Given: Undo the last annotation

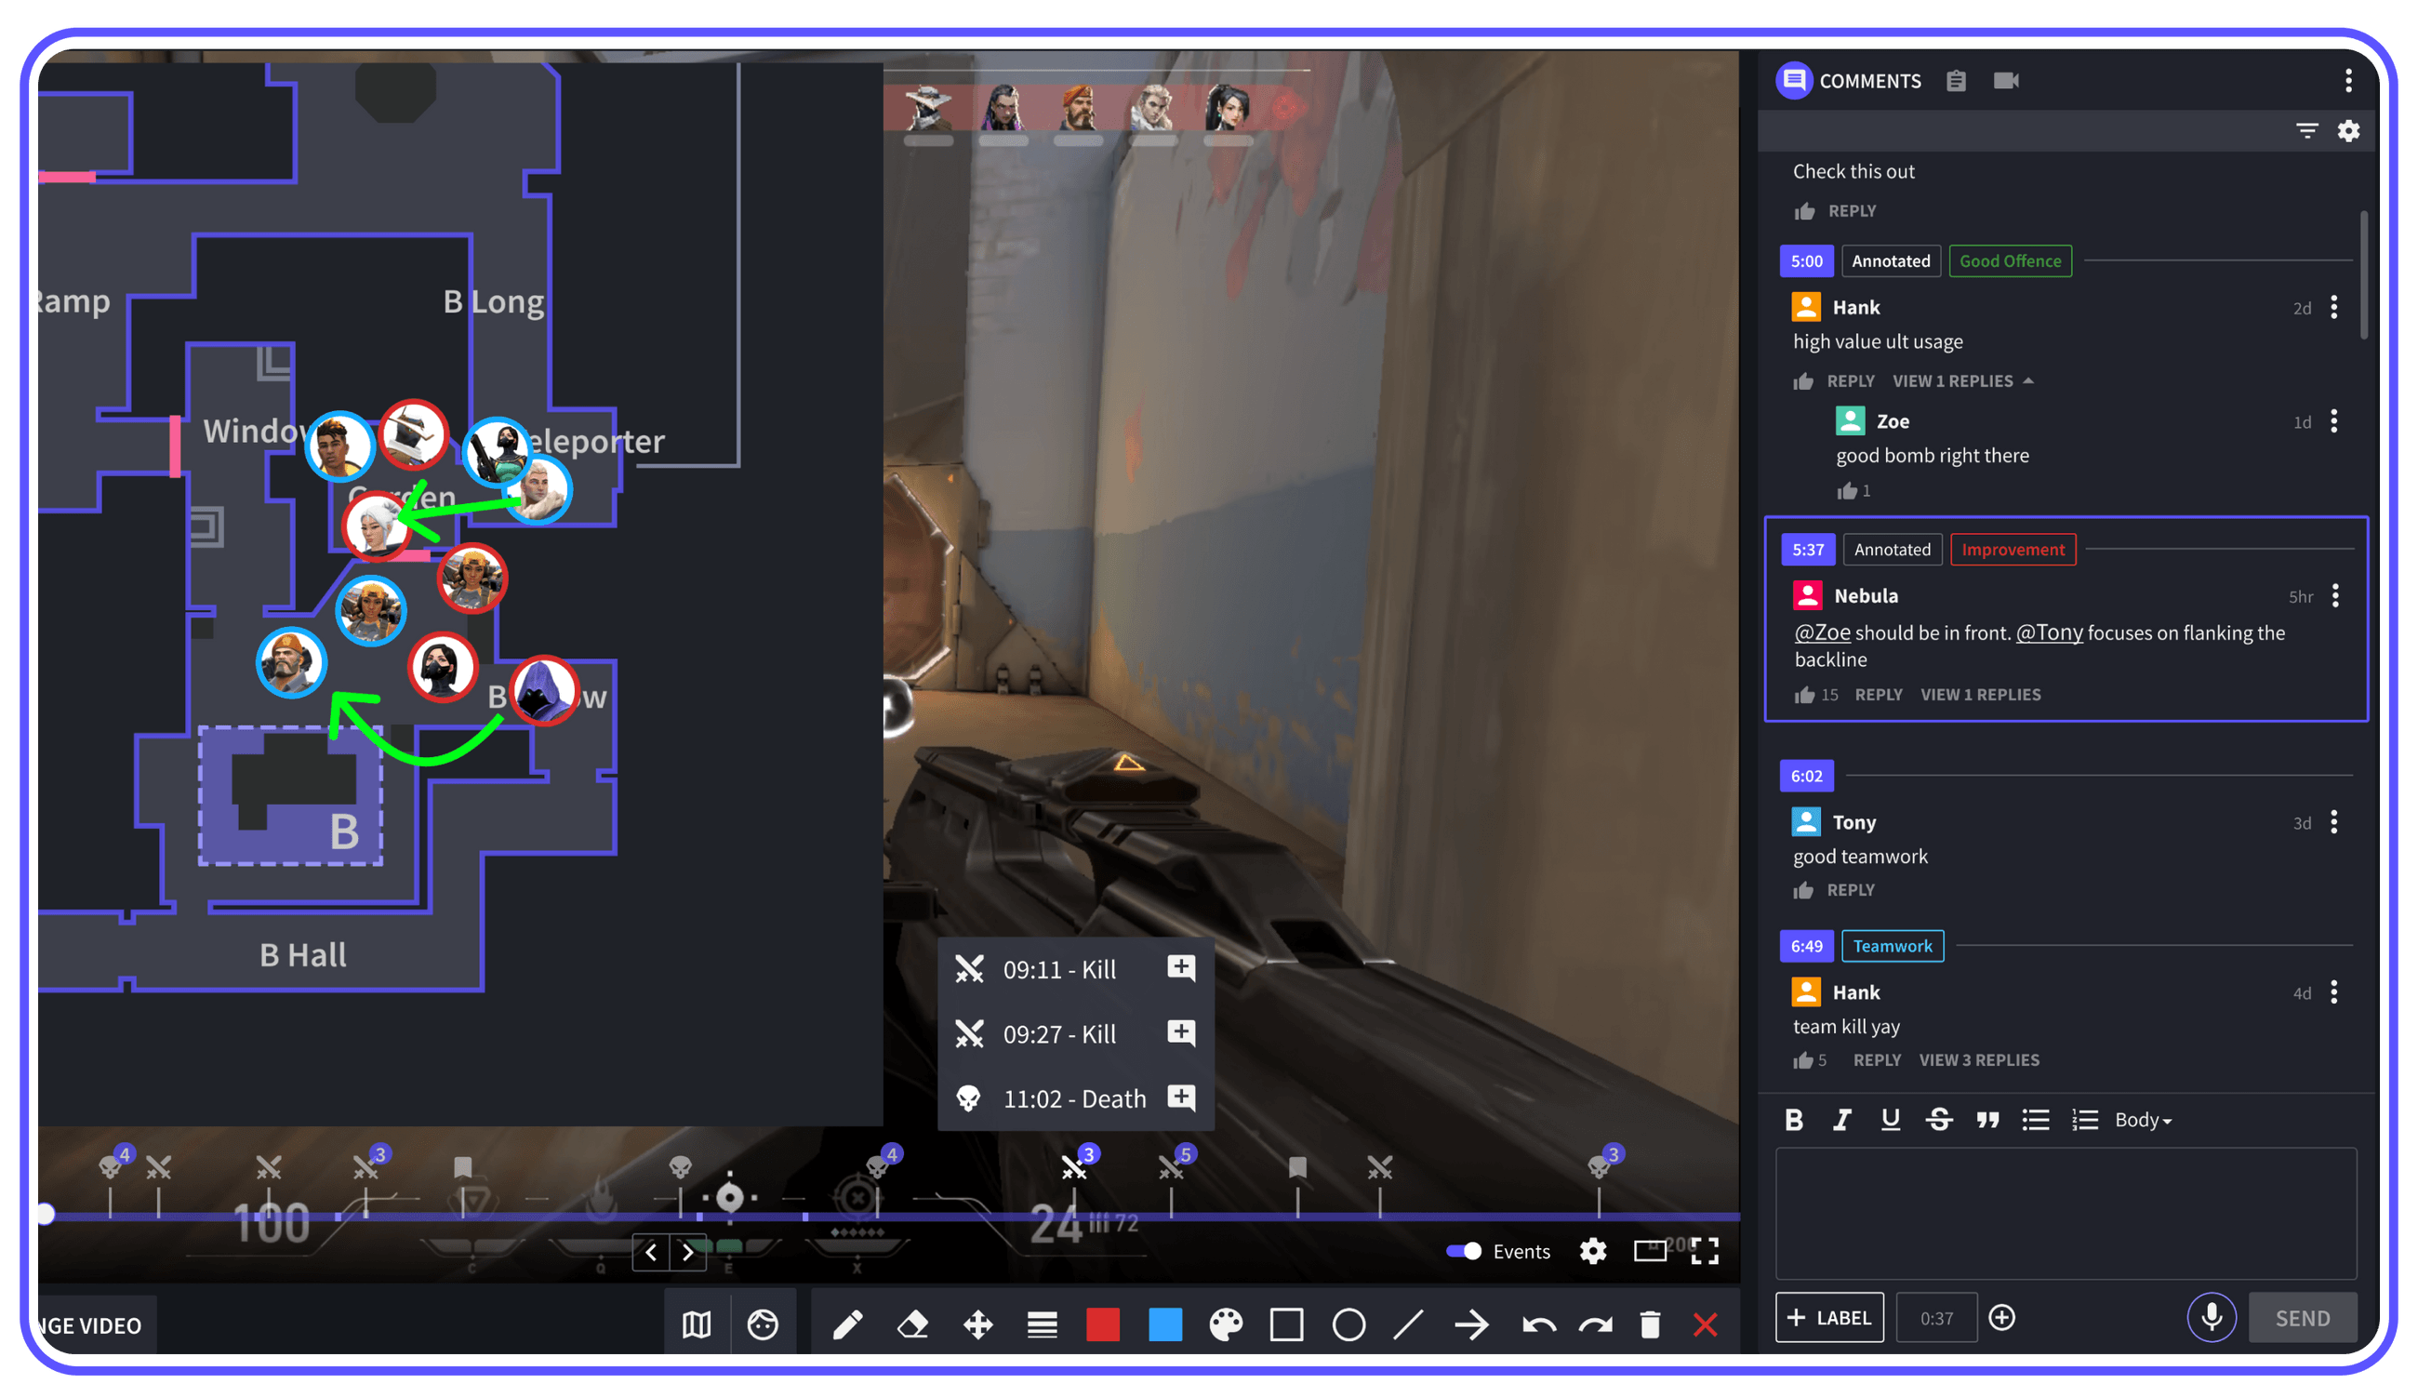Looking at the screenshot, I should 1537,1325.
